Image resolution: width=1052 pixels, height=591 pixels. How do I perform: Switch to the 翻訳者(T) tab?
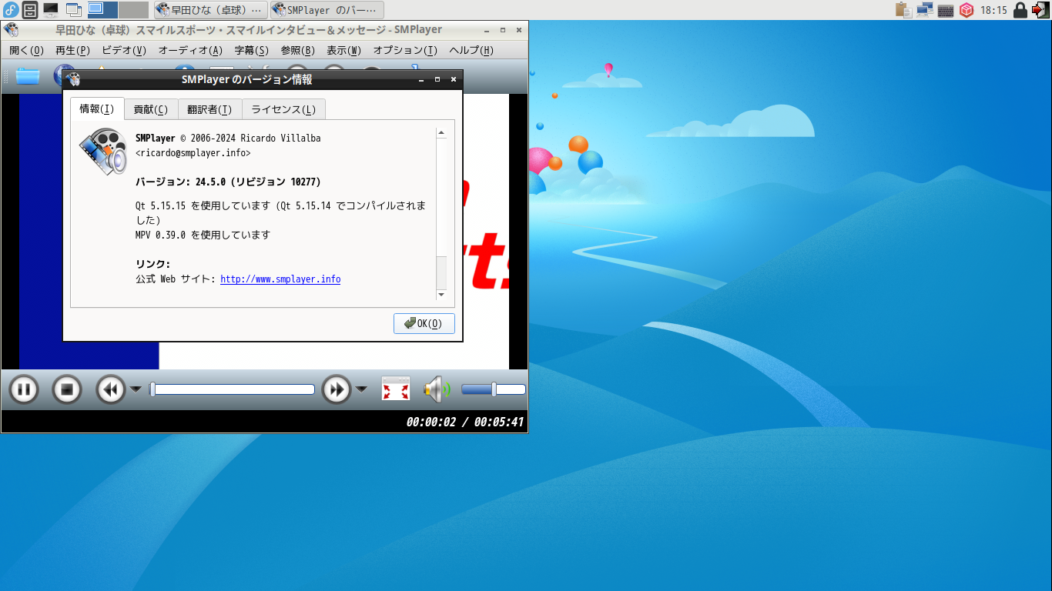click(x=210, y=109)
